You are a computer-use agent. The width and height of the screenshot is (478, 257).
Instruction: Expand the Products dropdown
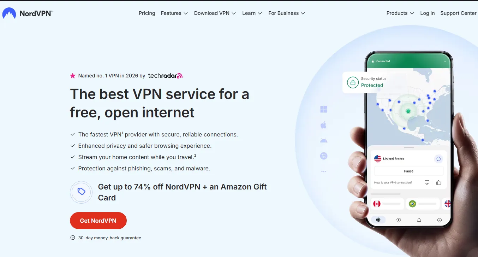(x=400, y=13)
